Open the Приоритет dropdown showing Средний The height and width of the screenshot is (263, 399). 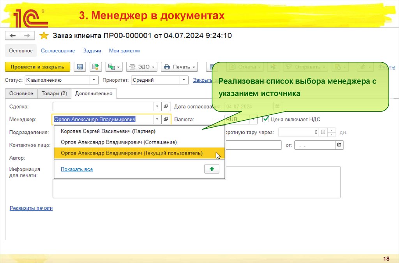(x=183, y=80)
